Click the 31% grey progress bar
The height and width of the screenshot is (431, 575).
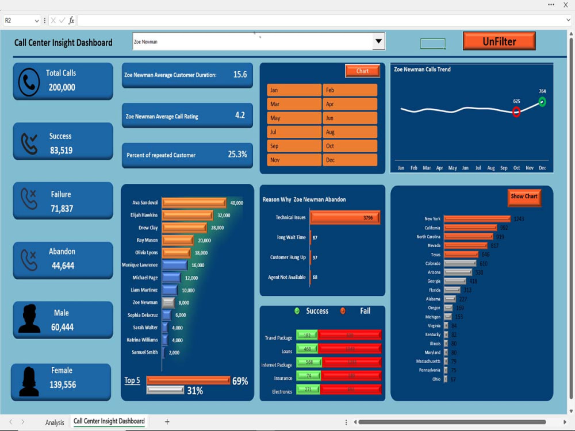pyautogui.click(x=166, y=390)
